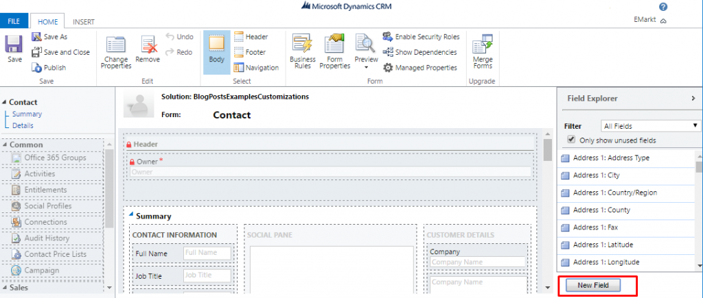Viewport: 703px width, 298px height.
Task: Click the form canvas vertical scrollbar thumb
Action: [x=547, y=150]
